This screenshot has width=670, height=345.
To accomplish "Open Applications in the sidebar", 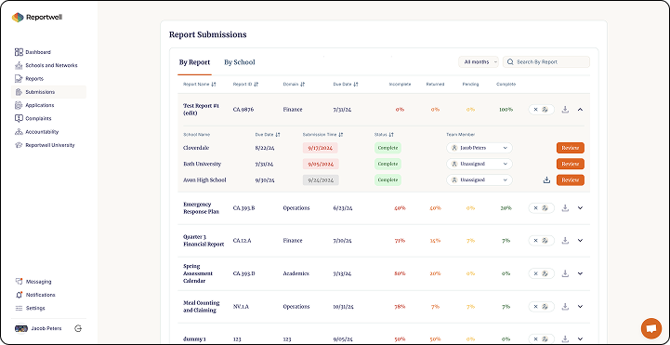I will pyautogui.click(x=34, y=105).
